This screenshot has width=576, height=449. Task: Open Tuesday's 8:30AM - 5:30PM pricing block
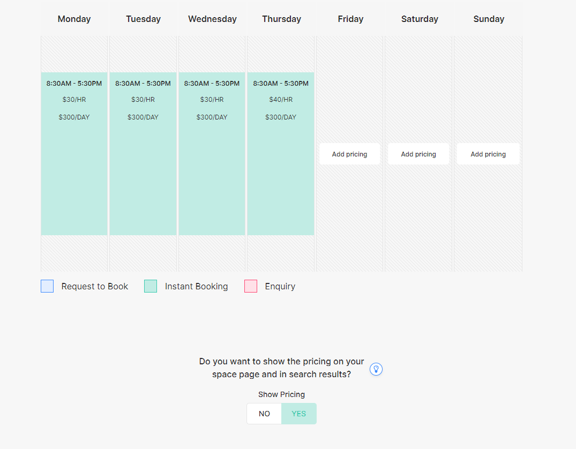143,154
